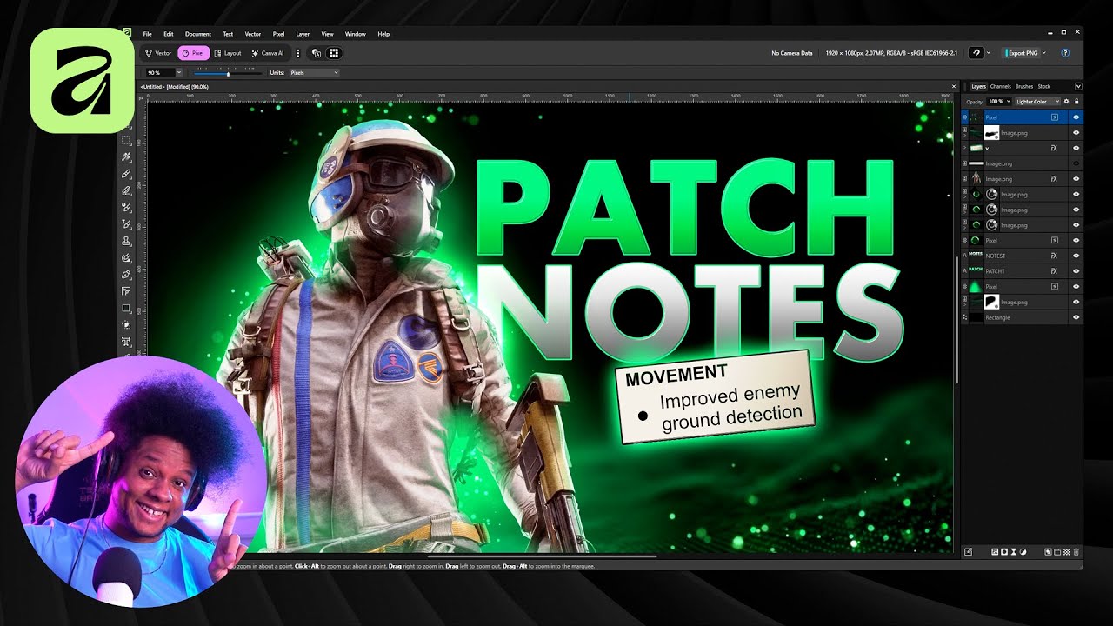Click the FX icon on v group
The image size is (1113, 626).
pyautogui.click(x=1054, y=148)
